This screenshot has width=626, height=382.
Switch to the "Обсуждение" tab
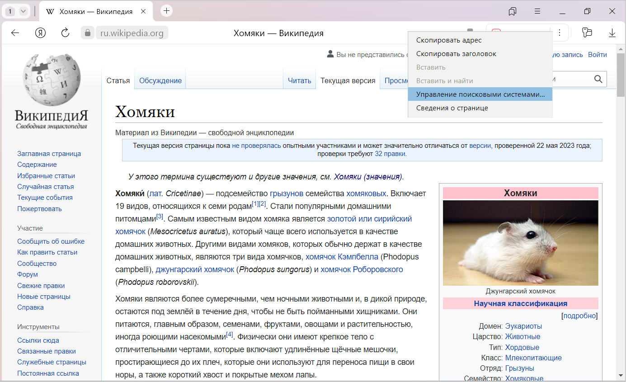(x=160, y=80)
